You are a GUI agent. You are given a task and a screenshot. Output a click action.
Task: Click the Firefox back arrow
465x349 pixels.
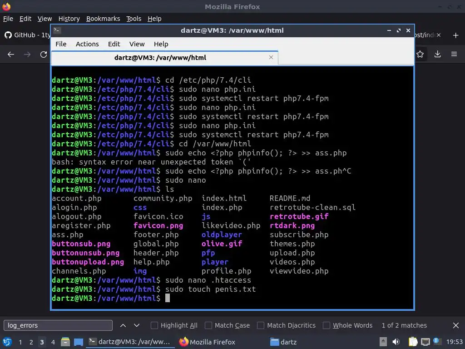tap(11, 55)
